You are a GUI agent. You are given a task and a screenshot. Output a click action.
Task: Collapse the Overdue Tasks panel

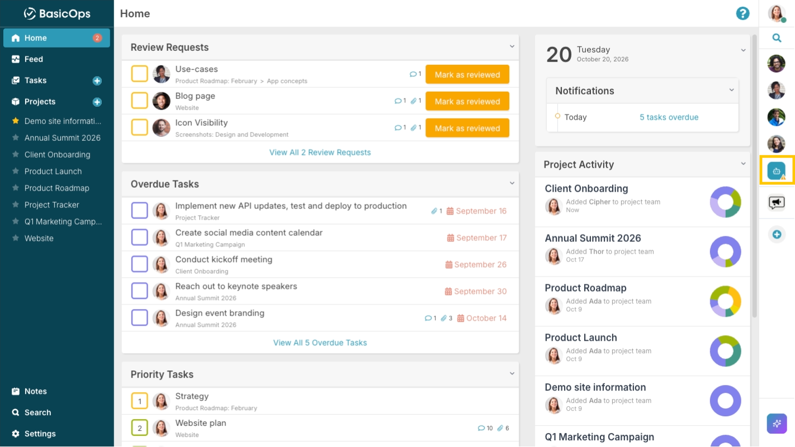click(512, 183)
